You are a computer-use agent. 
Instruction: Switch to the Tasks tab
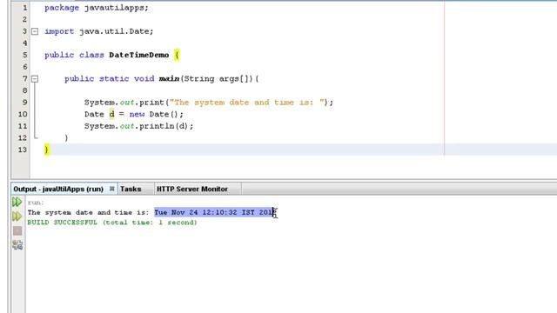pyautogui.click(x=131, y=189)
